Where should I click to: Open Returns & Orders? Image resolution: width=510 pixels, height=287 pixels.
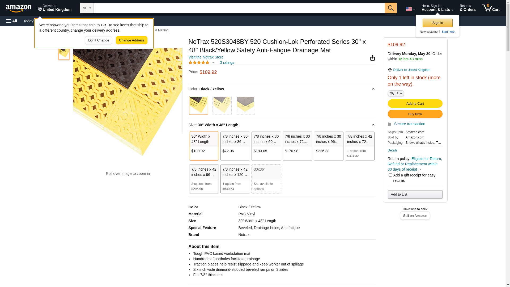pyautogui.click(x=467, y=8)
